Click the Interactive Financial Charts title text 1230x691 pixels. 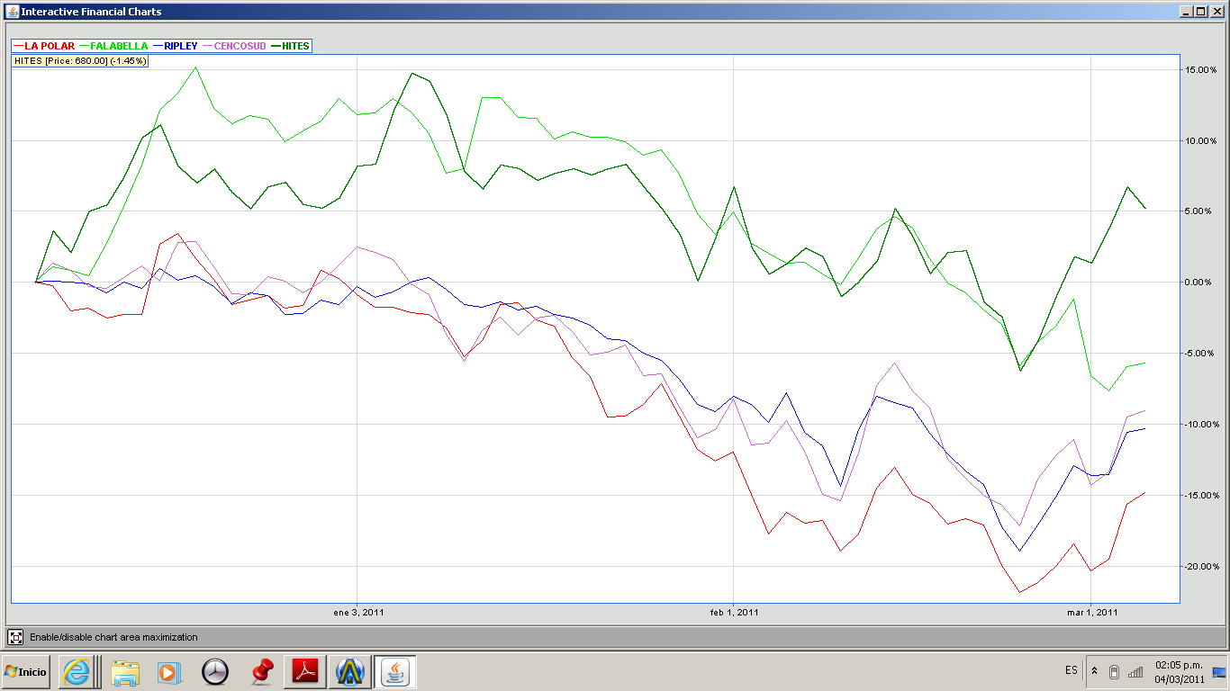[92, 12]
